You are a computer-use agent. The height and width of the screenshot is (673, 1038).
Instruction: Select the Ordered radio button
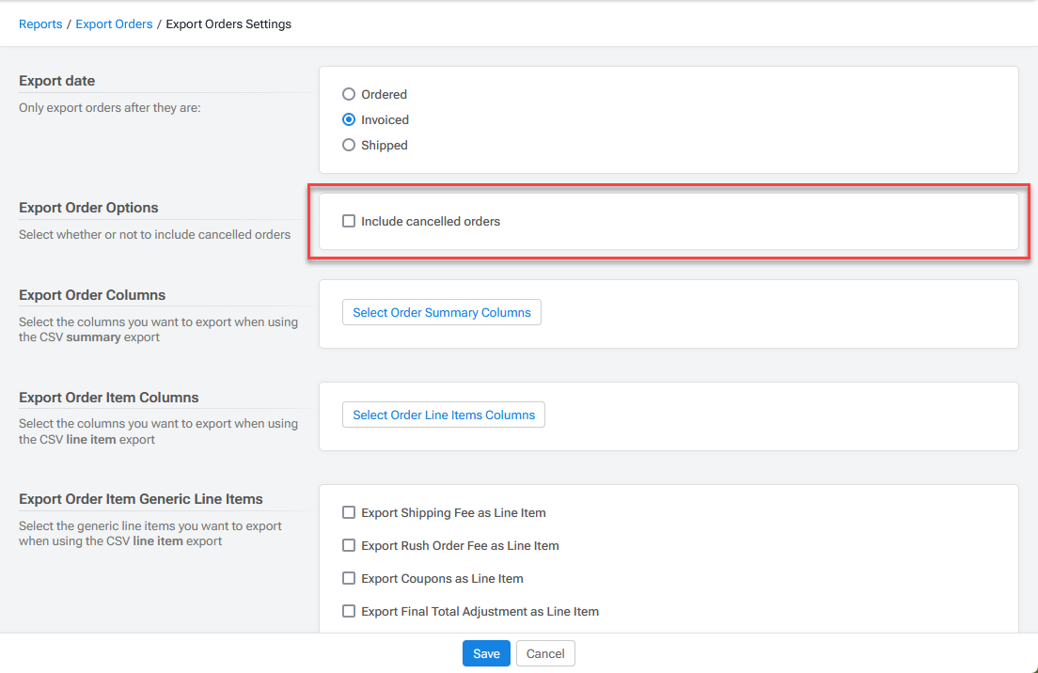[349, 94]
